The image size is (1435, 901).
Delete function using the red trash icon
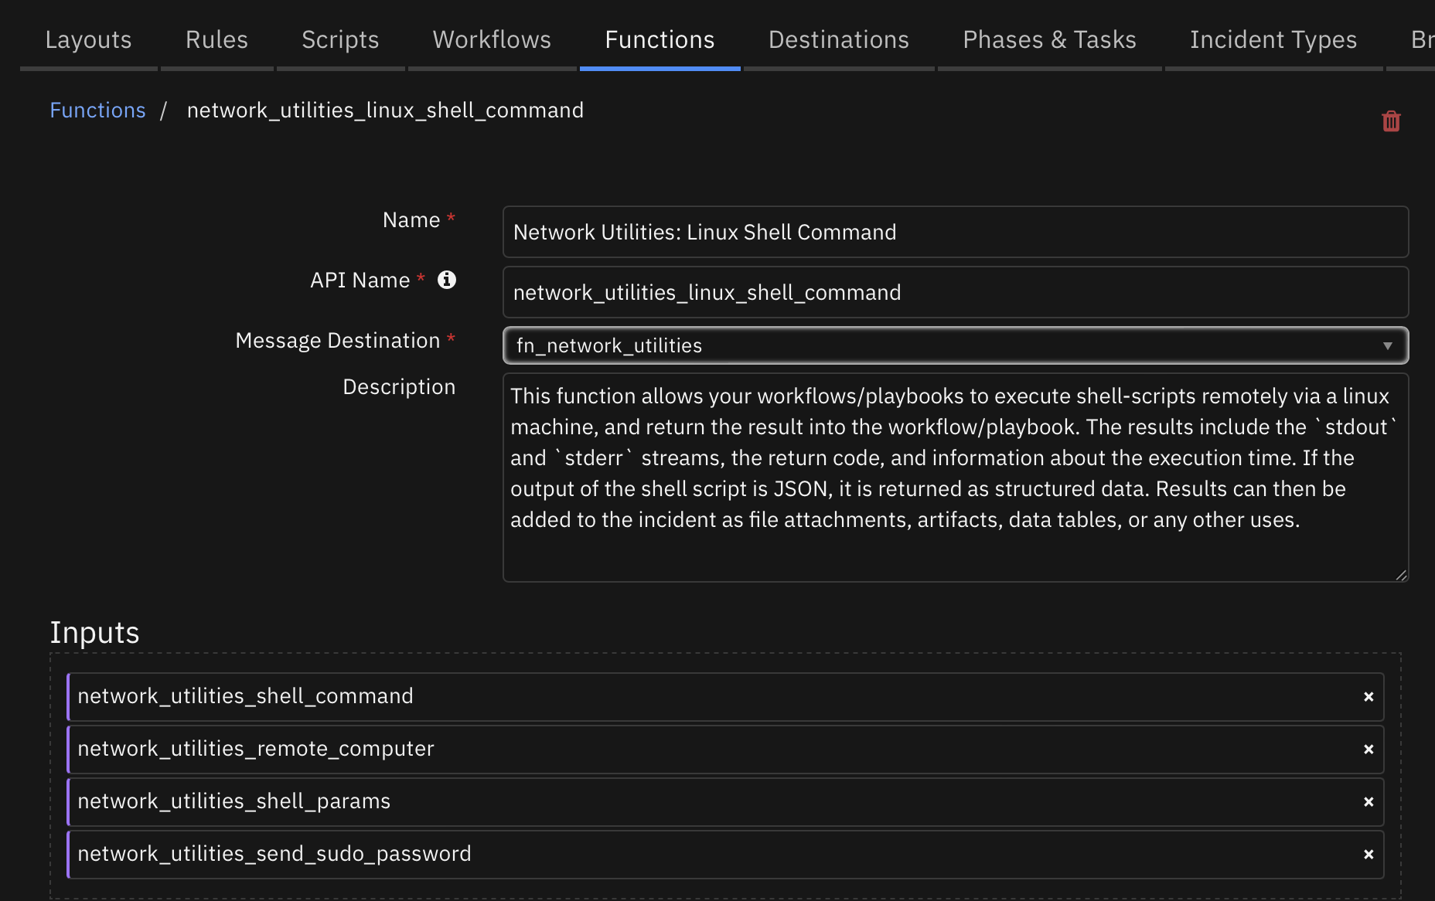click(1391, 121)
